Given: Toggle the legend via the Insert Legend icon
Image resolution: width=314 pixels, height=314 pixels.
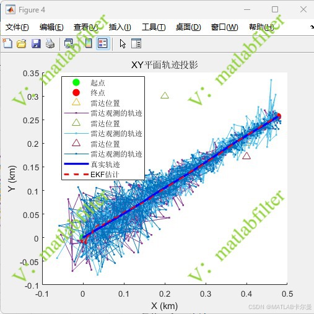Looking at the screenshot, I should point(103,43).
